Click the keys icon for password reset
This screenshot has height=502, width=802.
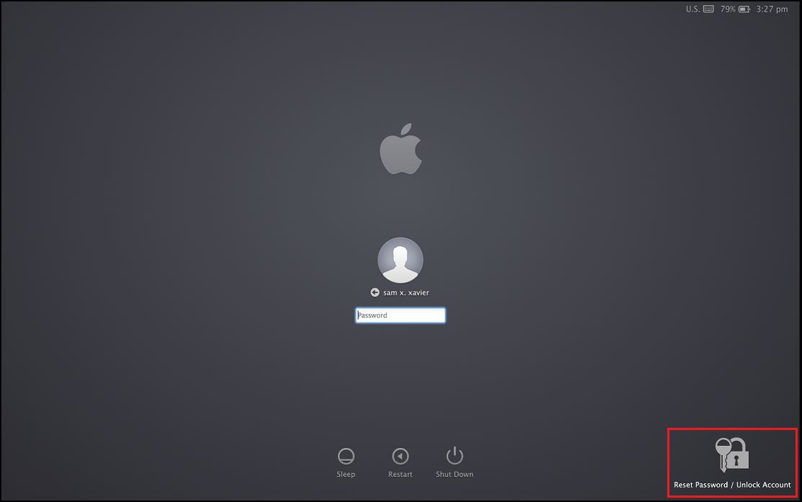pyautogui.click(x=721, y=452)
